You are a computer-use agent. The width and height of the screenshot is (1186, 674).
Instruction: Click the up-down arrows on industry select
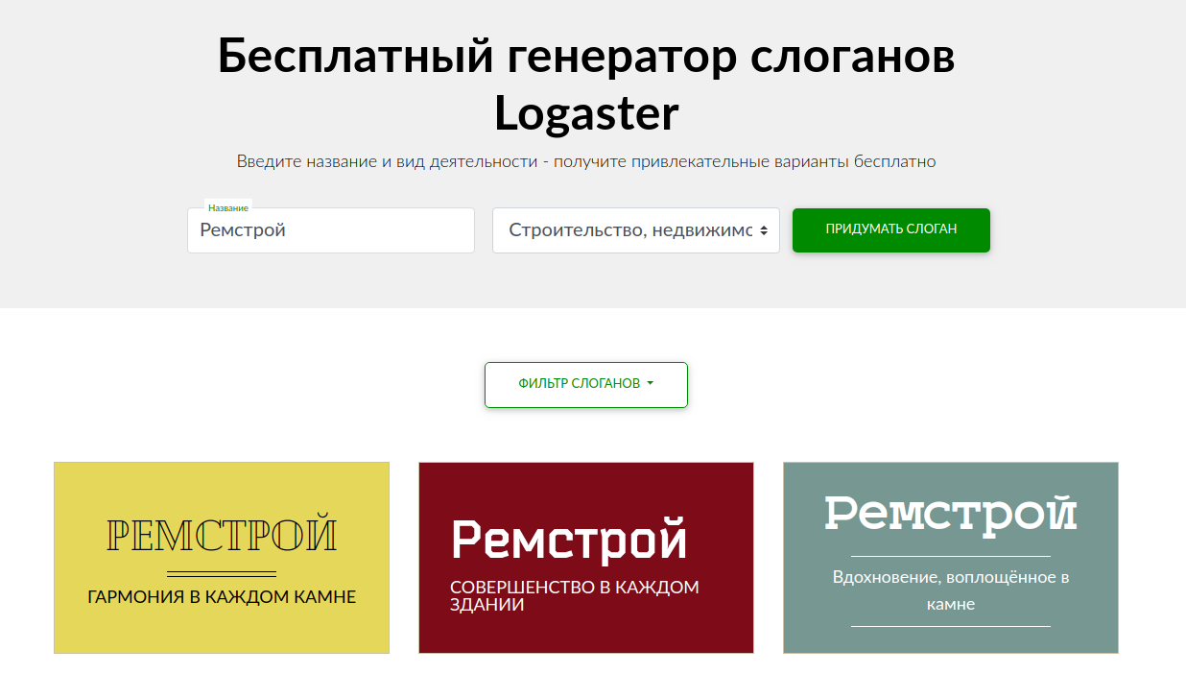764,230
